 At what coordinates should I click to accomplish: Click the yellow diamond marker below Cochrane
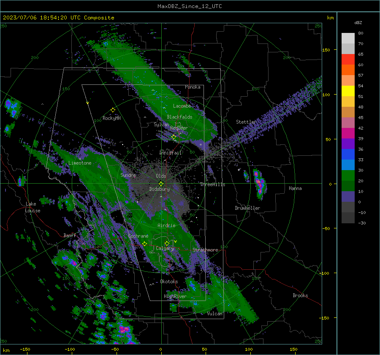point(144,244)
